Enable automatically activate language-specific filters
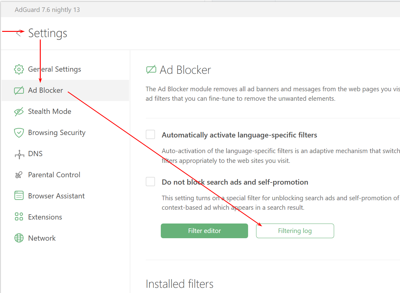Image resolution: width=400 pixels, height=293 pixels. [x=150, y=134]
